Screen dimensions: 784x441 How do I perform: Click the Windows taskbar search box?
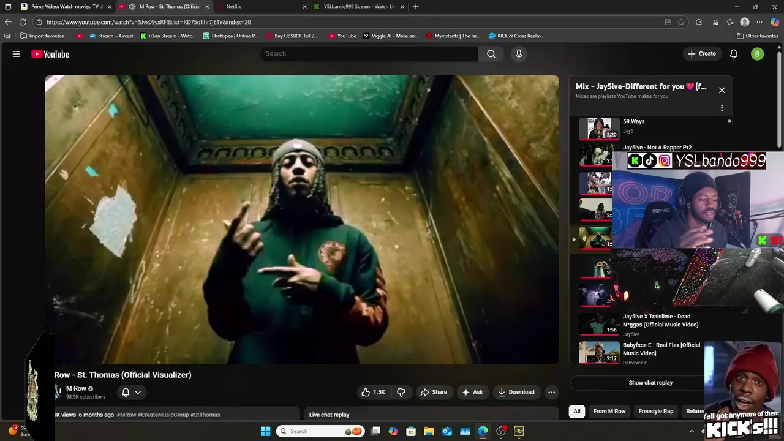click(x=321, y=431)
